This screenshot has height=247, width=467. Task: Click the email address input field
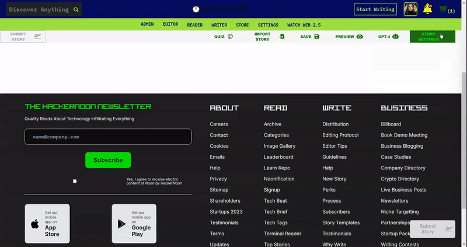click(x=108, y=137)
